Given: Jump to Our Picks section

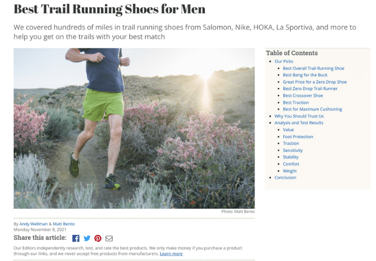Looking at the screenshot, I should [x=283, y=61].
